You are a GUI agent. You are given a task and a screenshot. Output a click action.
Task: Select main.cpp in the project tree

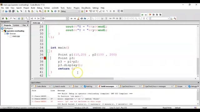pos(16,36)
